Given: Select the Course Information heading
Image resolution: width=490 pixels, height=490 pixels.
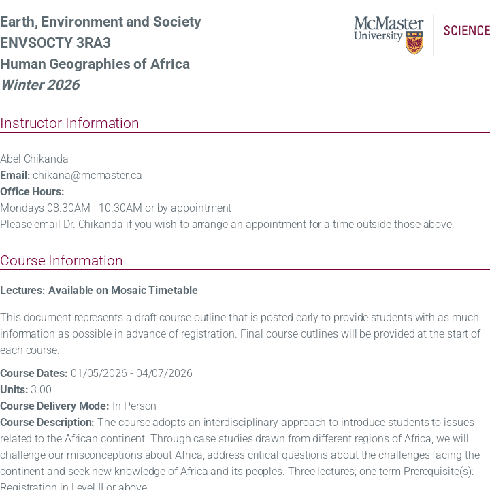Looking at the screenshot, I should 61,261.
